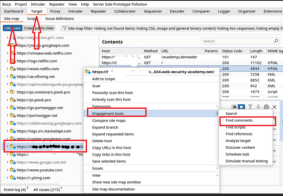Open the Logger tab
The image size is (283, 196).
tap(224, 11)
